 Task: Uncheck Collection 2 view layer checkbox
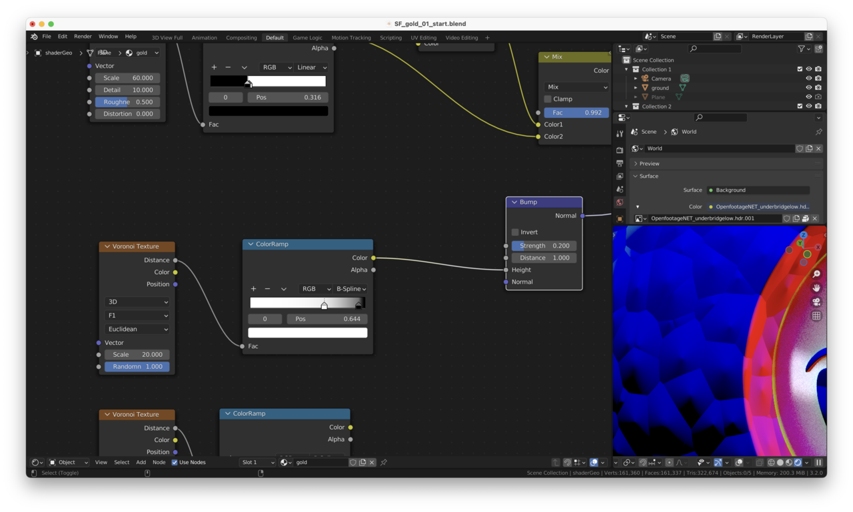800,107
